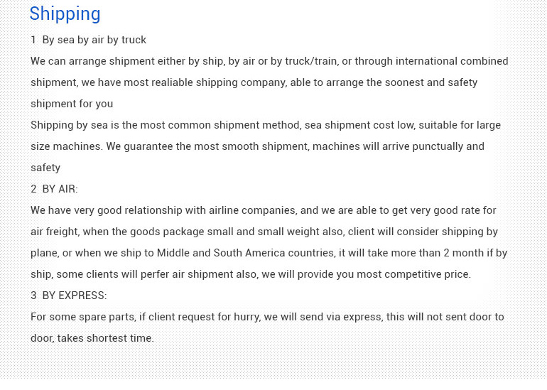
Task: Click the "shipment for you" line
Action: coord(72,104)
